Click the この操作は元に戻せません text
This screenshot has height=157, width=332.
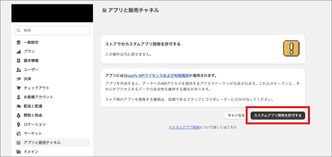click(128, 54)
